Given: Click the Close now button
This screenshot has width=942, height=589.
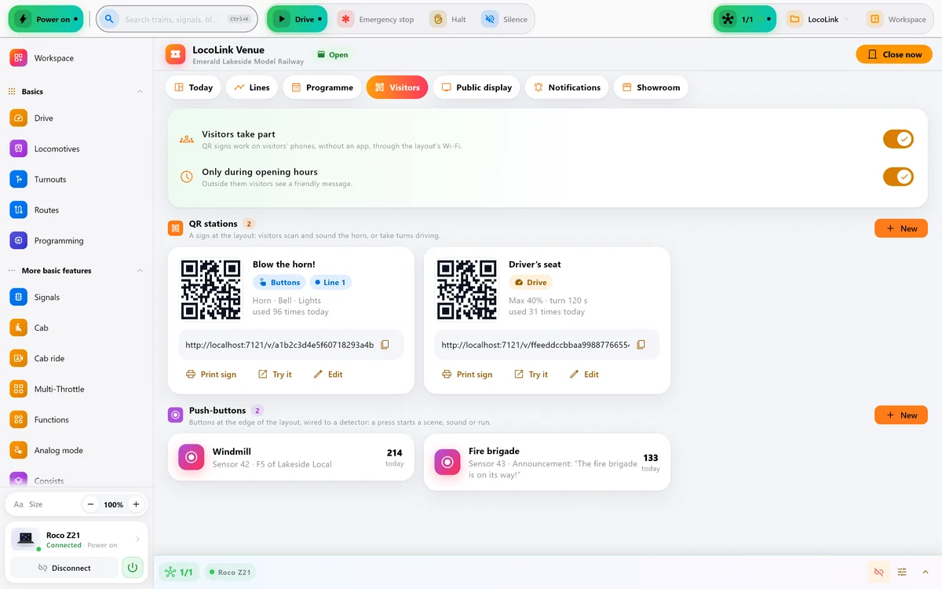Looking at the screenshot, I should [x=894, y=54].
